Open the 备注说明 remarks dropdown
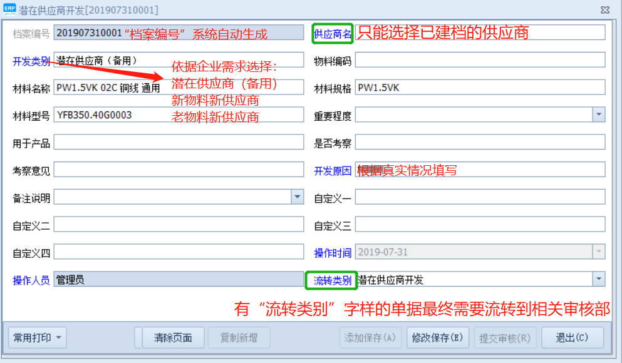This screenshot has width=622, height=363. click(296, 197)
